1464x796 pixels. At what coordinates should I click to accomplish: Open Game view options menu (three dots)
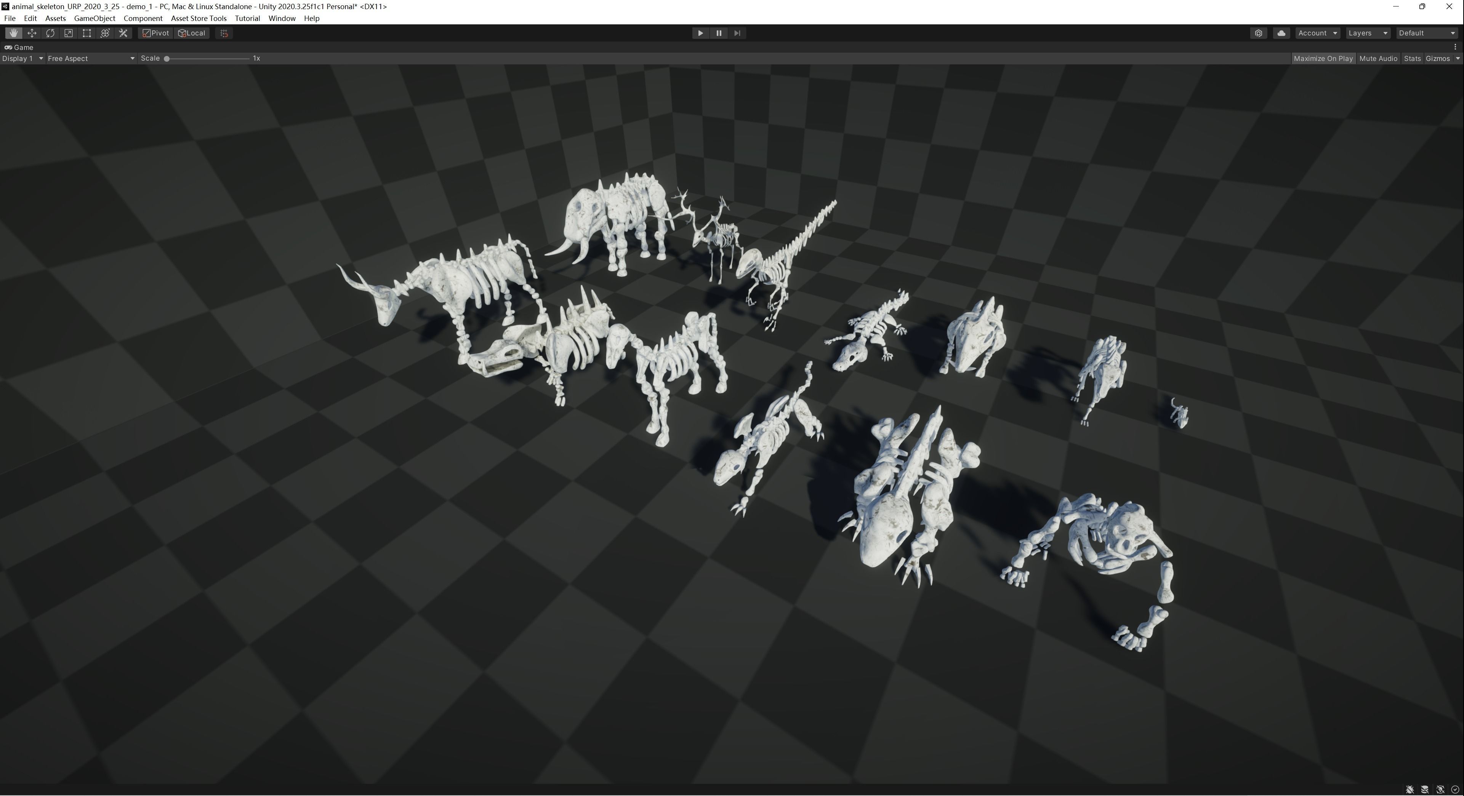[1455, 47]
